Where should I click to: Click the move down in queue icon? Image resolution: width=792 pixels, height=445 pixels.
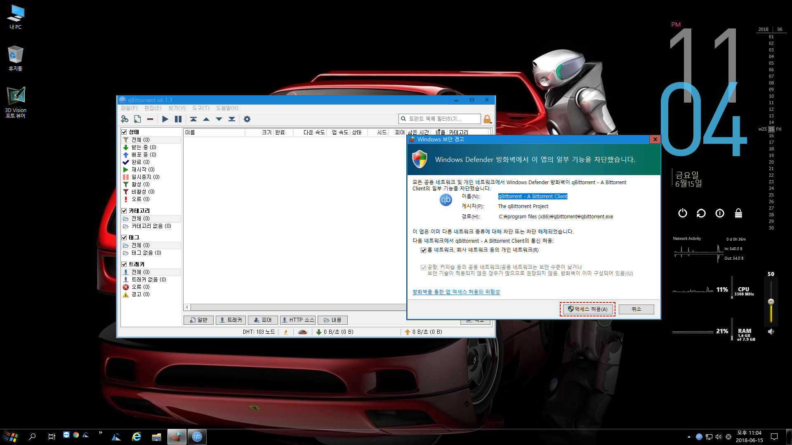[219, 119]
